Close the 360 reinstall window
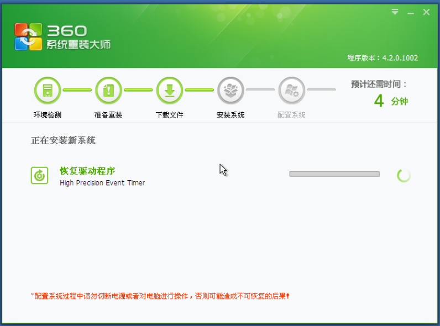Viewport: 440px width, 326px height. [x=426, y=12]
